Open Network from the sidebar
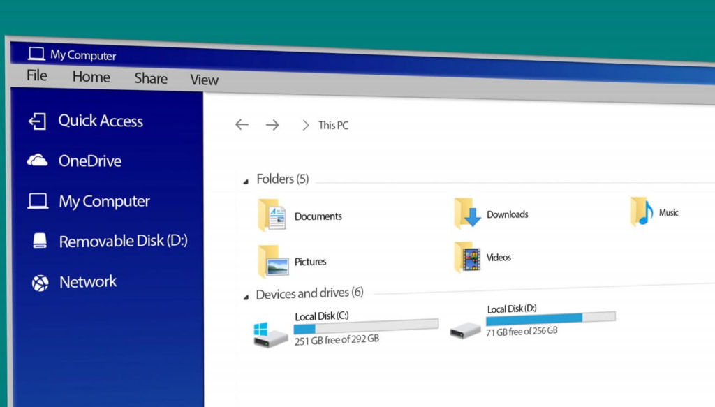Image resolution: width=715 pixels, height=407 pixels. tap(87, 281)
